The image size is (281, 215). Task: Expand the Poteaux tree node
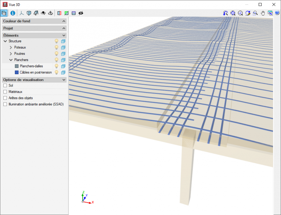(11, 47)
